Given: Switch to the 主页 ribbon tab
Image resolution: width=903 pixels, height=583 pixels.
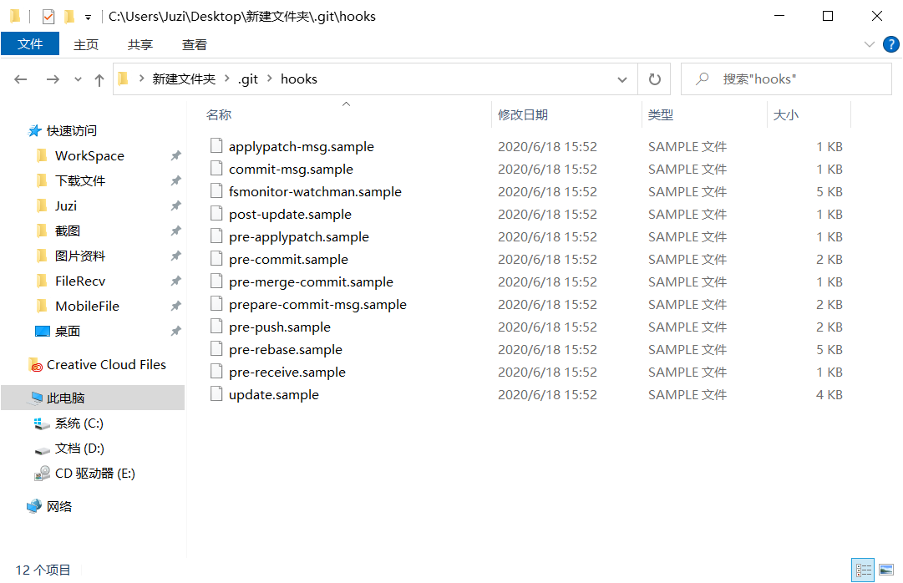Looking at the screenshot, I should pyautogui.click(x=86, y=44).
